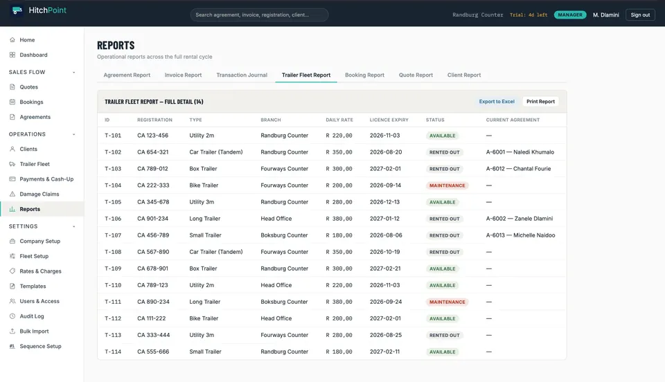665x382 pixels.
Task: Click Boksburg Counter in T-107 row
Action: [284, 235]
